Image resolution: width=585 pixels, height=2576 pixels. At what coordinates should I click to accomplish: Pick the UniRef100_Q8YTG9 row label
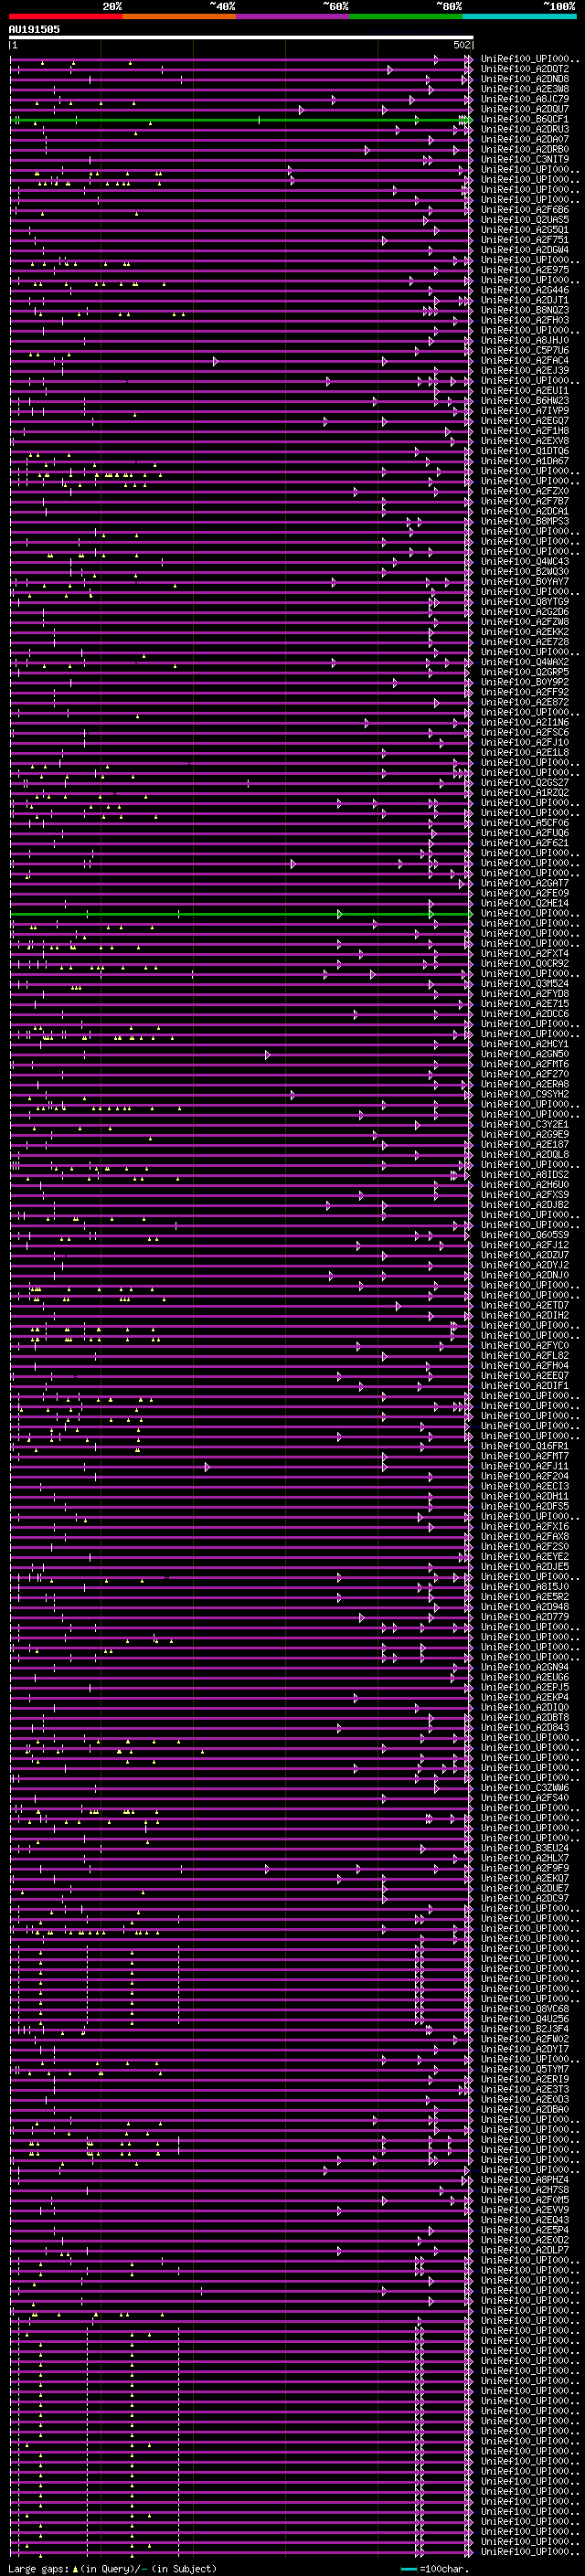(x=525, y=601)
